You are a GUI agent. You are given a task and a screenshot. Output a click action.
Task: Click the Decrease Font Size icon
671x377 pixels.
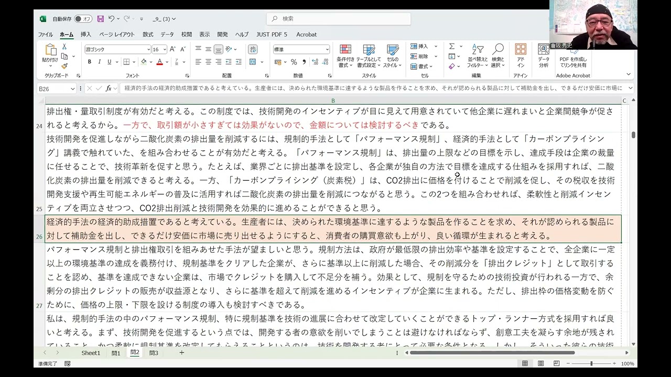tap(183, 49)
